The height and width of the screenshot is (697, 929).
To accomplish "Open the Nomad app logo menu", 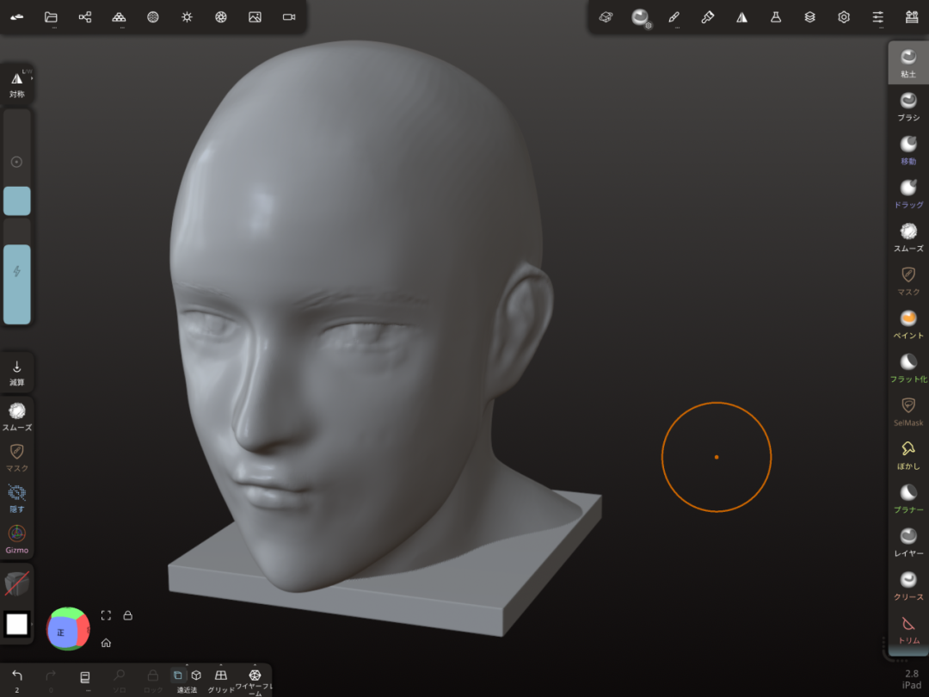I will 17,17.
